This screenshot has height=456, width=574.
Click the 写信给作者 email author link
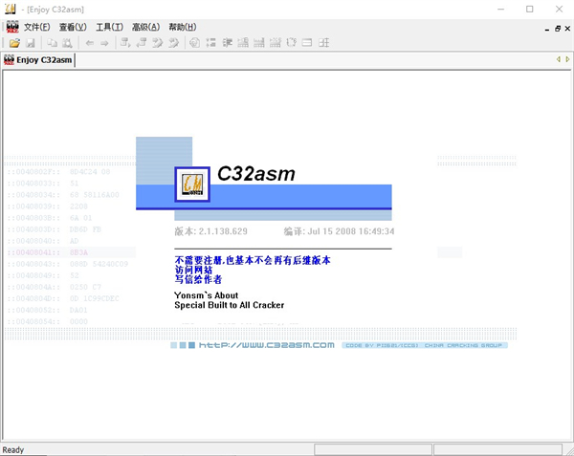[198, 280]
